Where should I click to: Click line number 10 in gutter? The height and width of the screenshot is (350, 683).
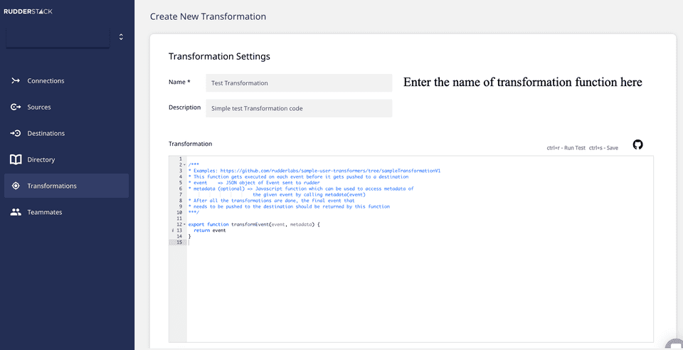pos(179,213)
